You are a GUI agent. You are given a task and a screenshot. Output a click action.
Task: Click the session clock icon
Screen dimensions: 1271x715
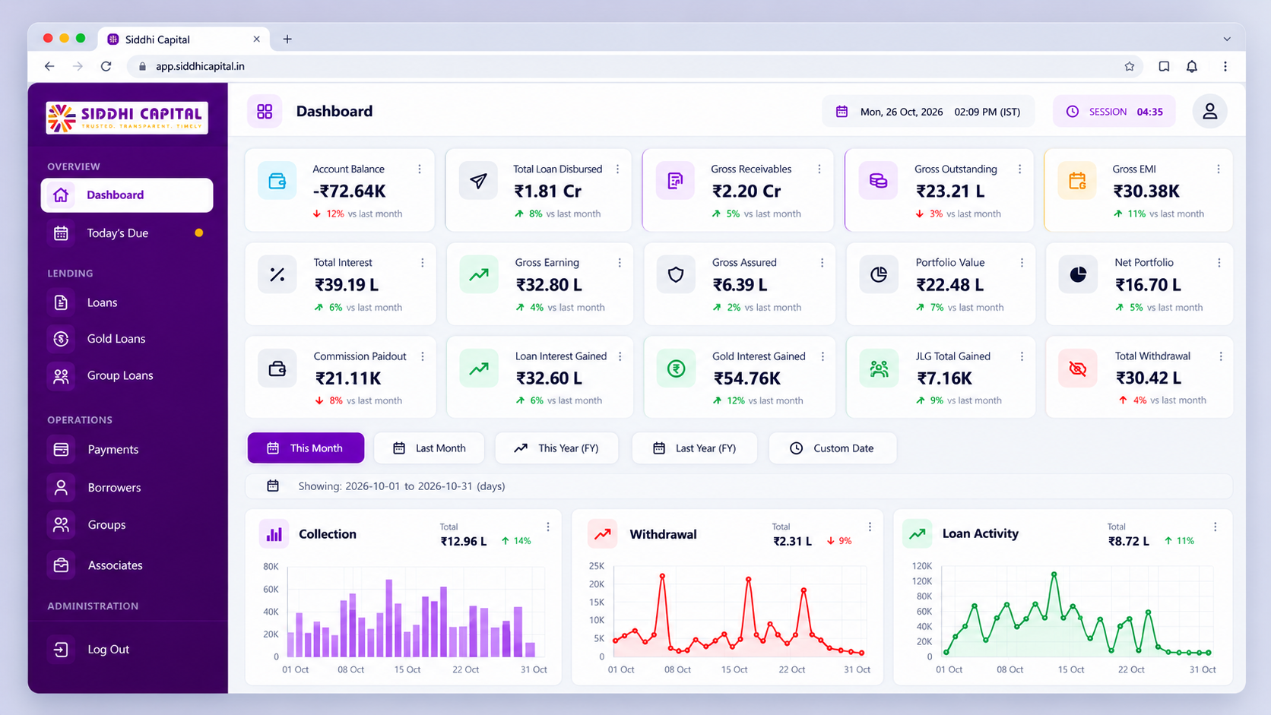click(x=1072, y=112)
